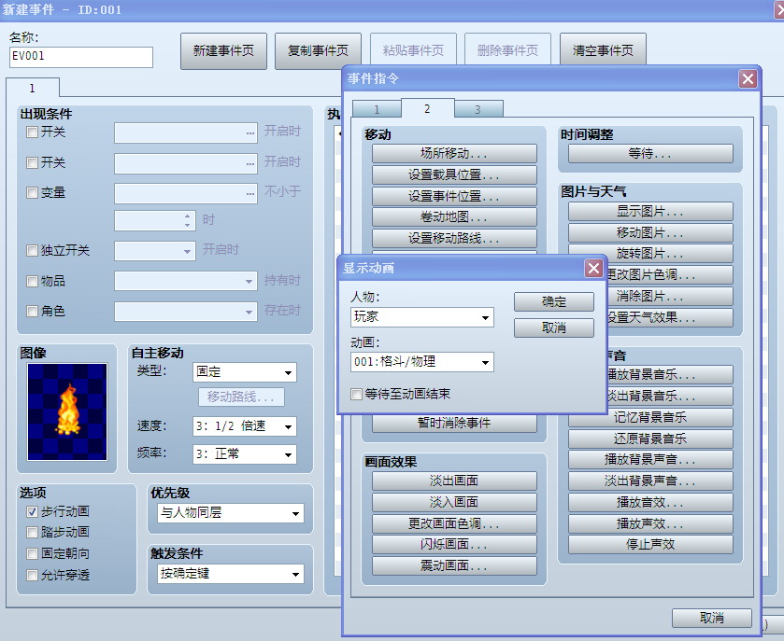Image resolution: width=784 pixels, height=641 pixels.
Task: Click 播放声效... button
Action: pyautogui.click(x=650, y=523)
